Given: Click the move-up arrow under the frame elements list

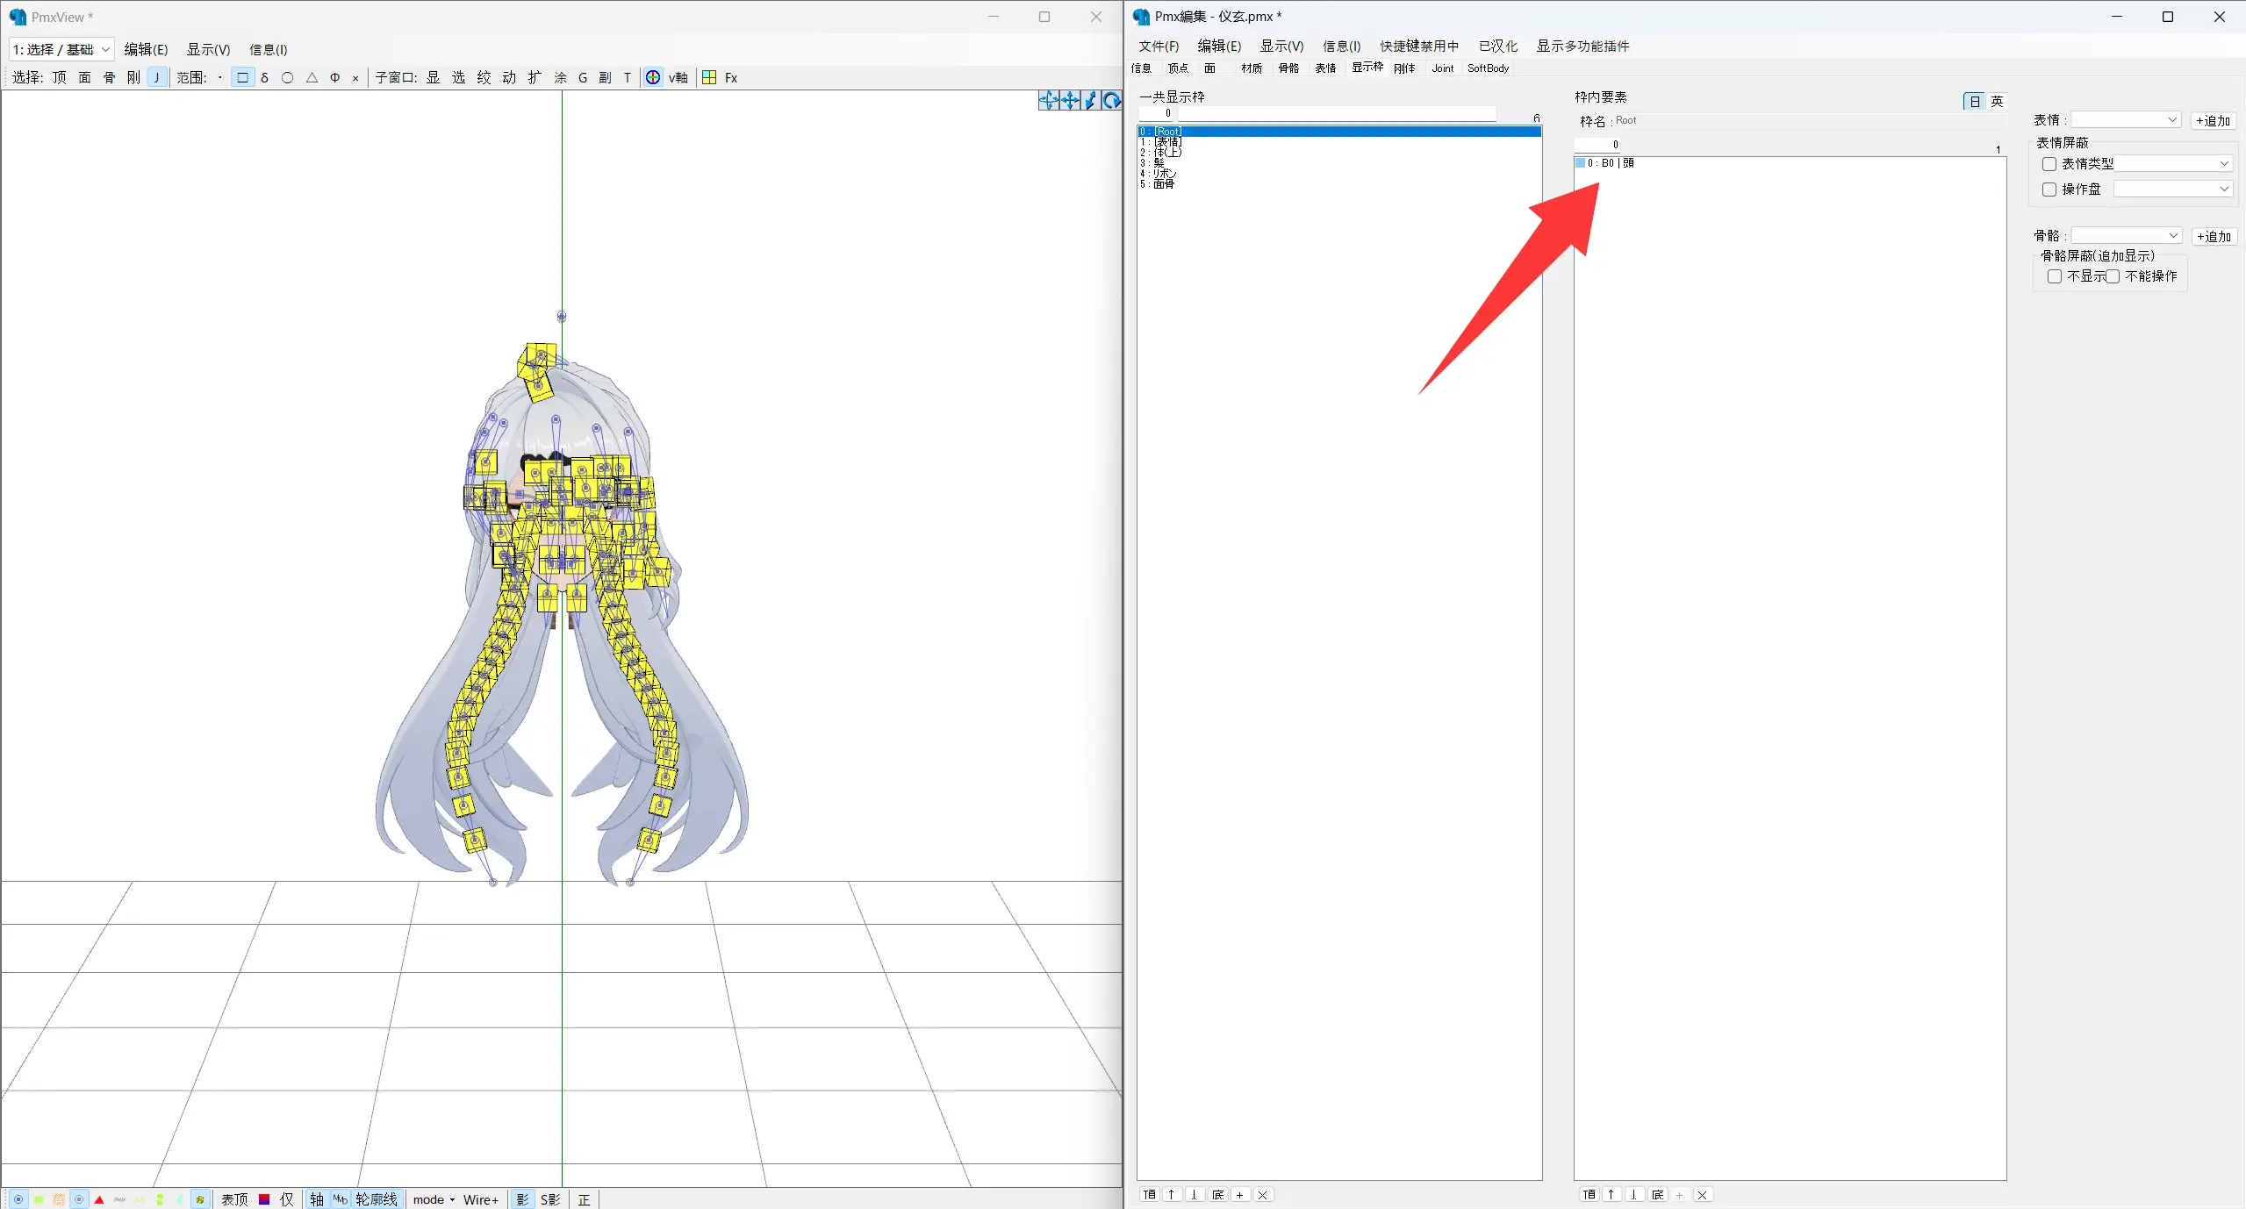Looking at the screenshot, I should click(x=1611, y=1194).
